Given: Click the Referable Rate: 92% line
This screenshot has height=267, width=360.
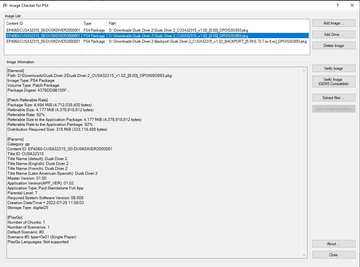Looking at the screenshot, I should point(26,115).
